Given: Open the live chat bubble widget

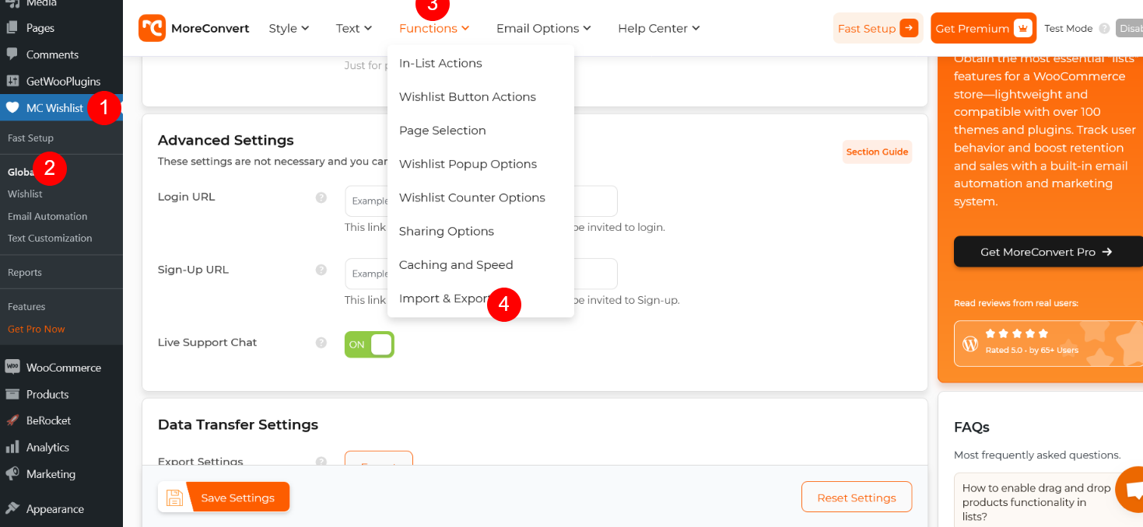Looking at the screenshot, I should [x=1131, y=491].
